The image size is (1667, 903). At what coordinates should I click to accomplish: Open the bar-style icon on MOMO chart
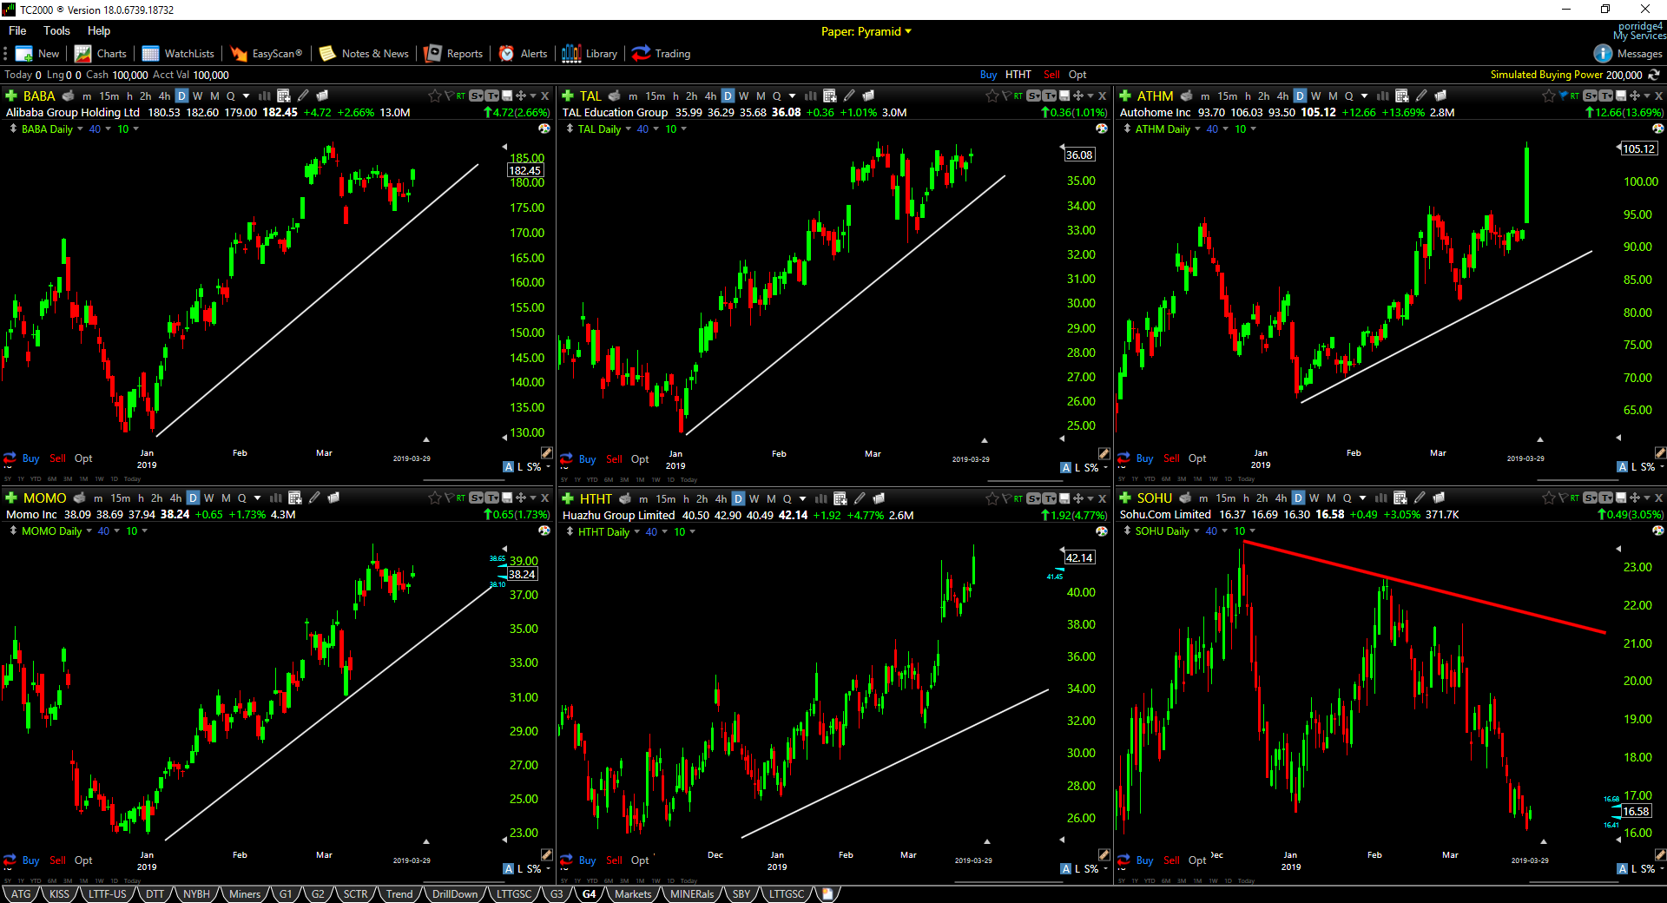[x=276, y=498]
